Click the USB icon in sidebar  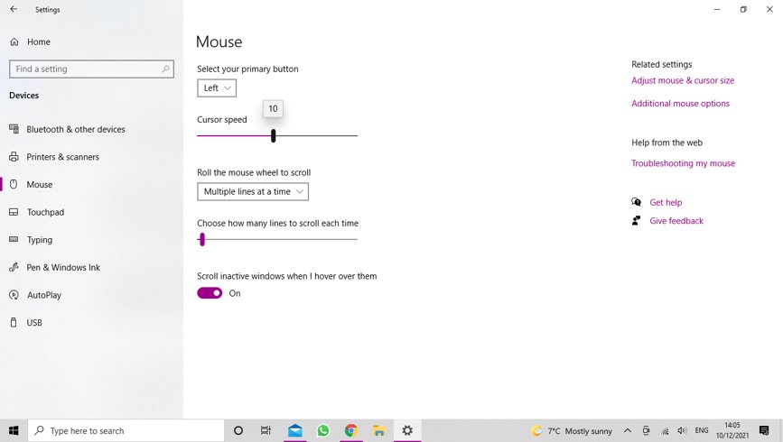click(x=14, y=323)
